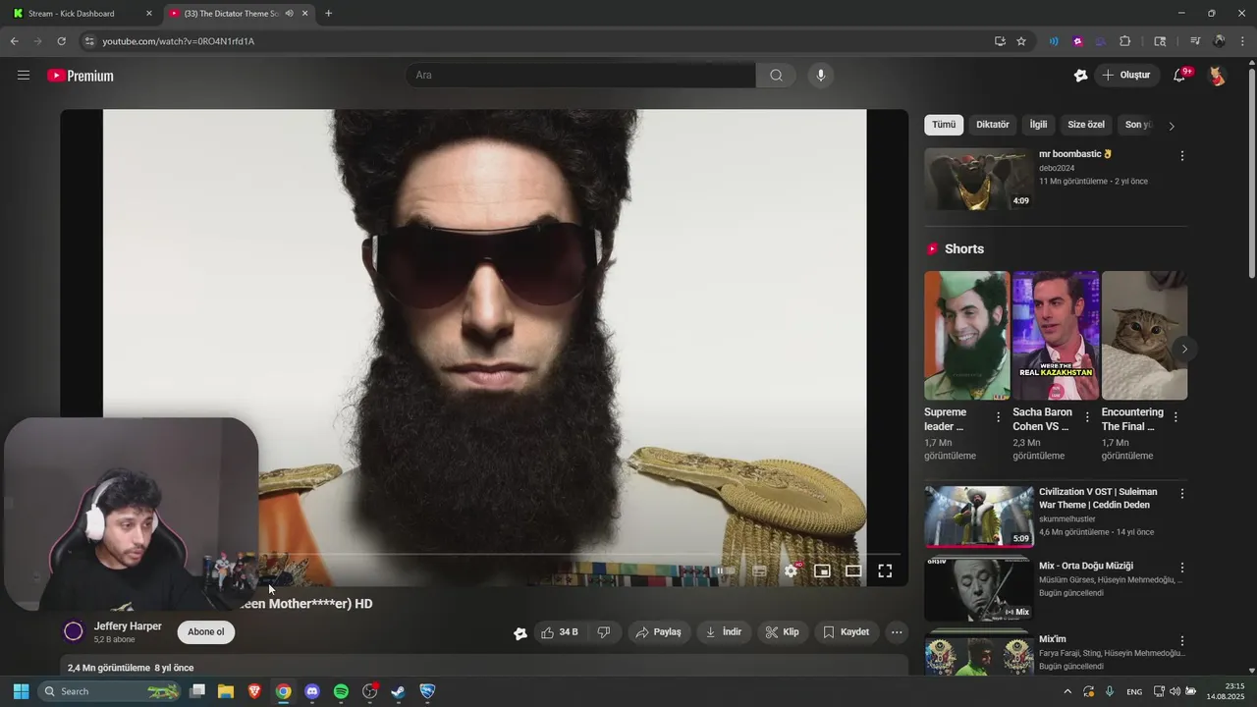Viewport: 1257px width, 707px height.
Task: Select the Tümü filter chip
Action: coord(944,125)
